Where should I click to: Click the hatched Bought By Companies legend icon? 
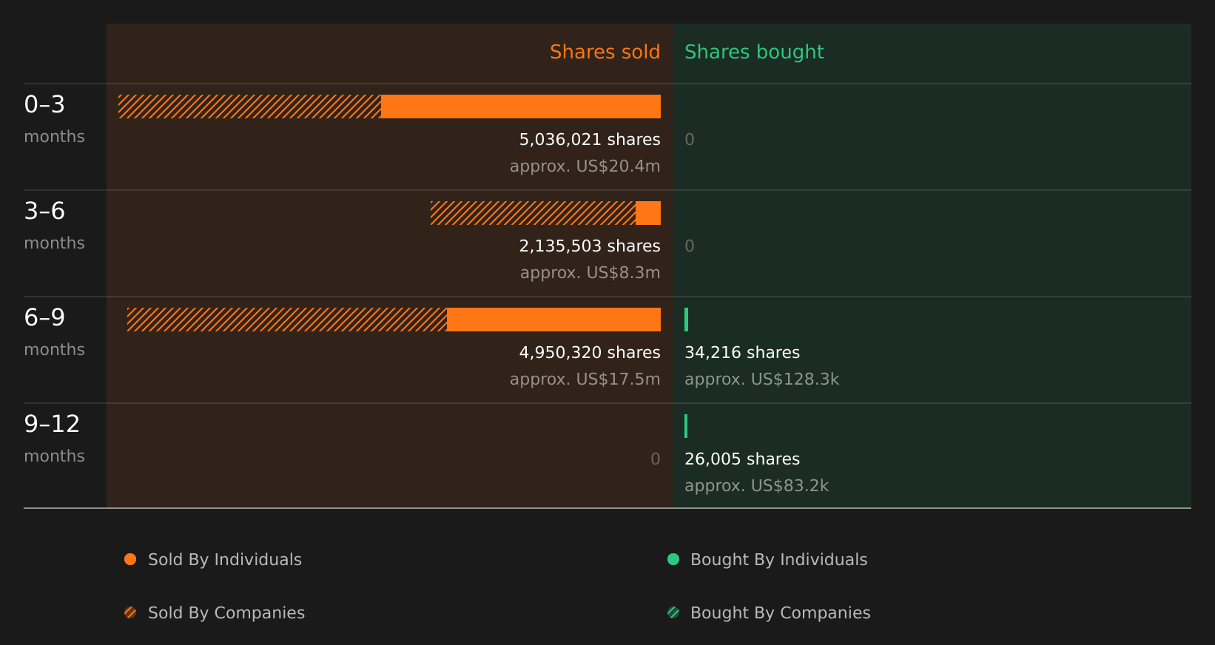tap(673, 612)
